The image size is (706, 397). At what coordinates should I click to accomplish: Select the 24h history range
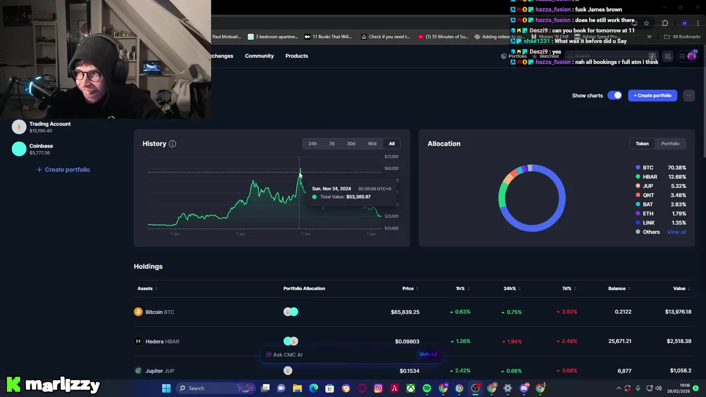(313, 143)
